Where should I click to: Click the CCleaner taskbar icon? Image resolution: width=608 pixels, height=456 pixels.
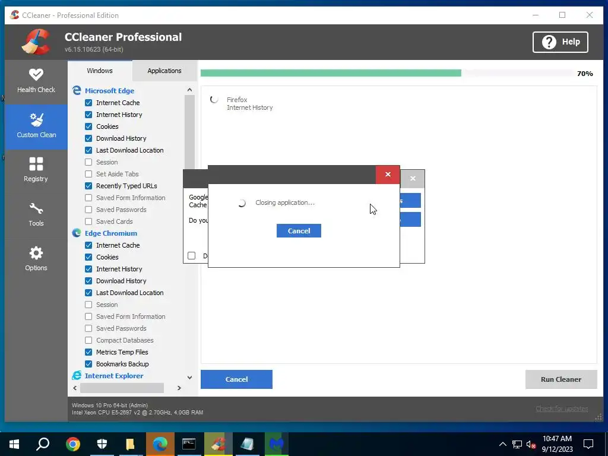tap(218, 444)
